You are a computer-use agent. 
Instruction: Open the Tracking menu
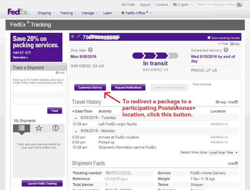click(x=68, y=13)
